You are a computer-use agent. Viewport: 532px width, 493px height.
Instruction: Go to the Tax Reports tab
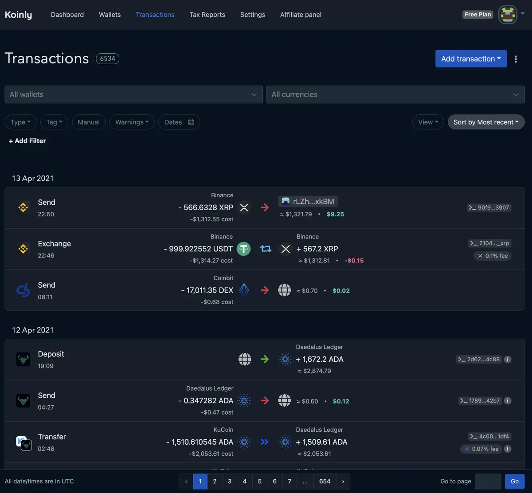pos(207,15)
